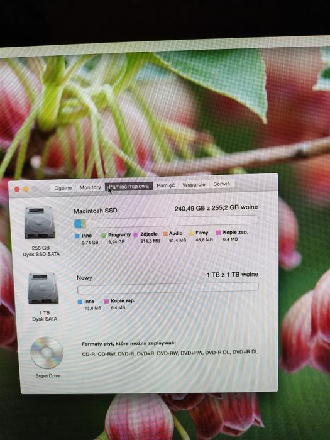Open the Wsparcie tab
Viewport: 330px width, 440px height.
point(194,185)
